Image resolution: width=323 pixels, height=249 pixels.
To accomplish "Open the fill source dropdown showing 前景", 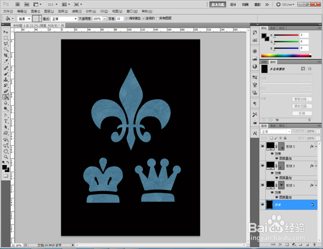I will pyautogui.click(x=24, y=19).
